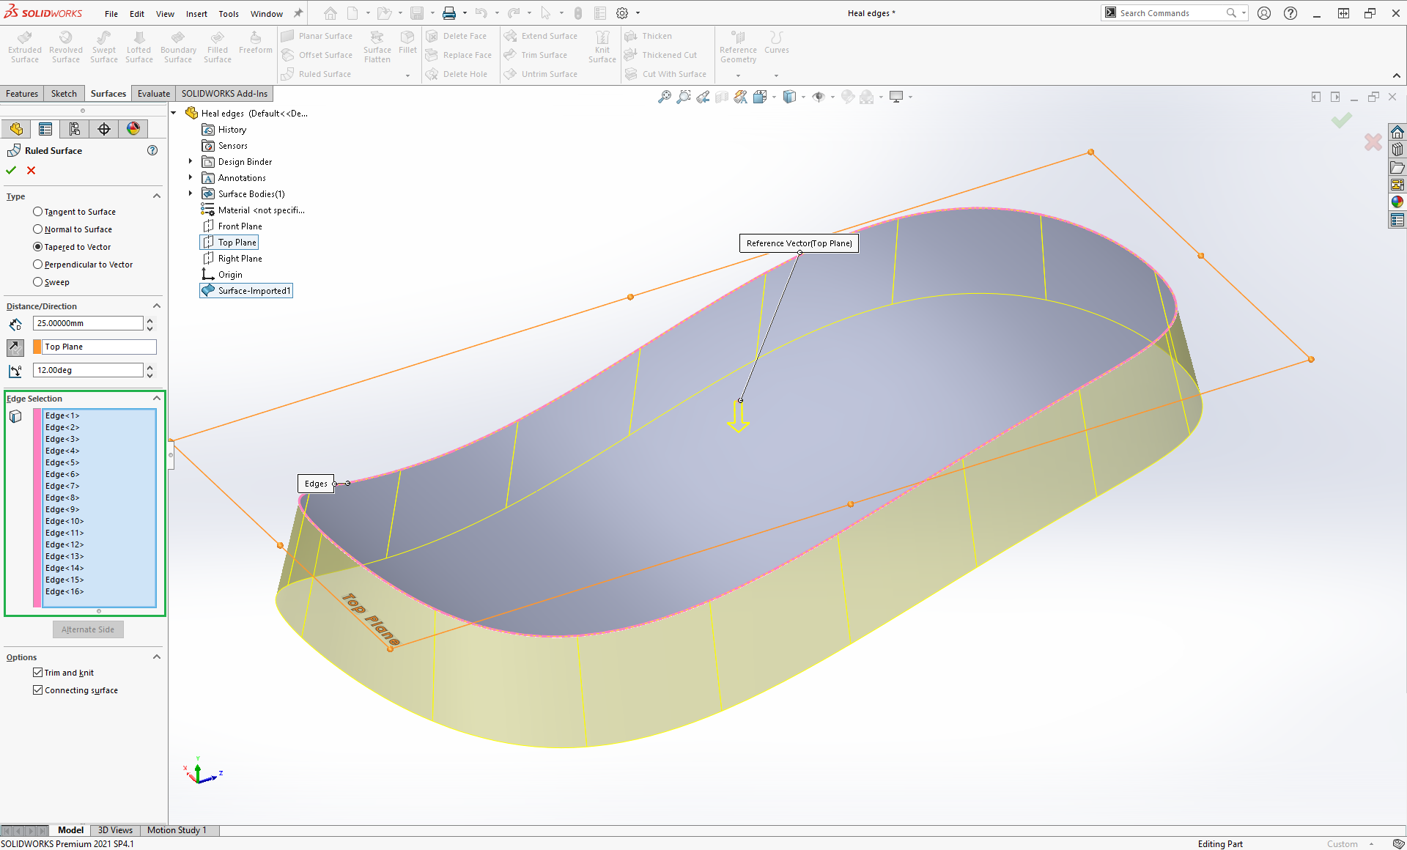The image size is (1407, 850).
Task: Select the Perpendicular to Vector radio option
Action: point(38,265)
